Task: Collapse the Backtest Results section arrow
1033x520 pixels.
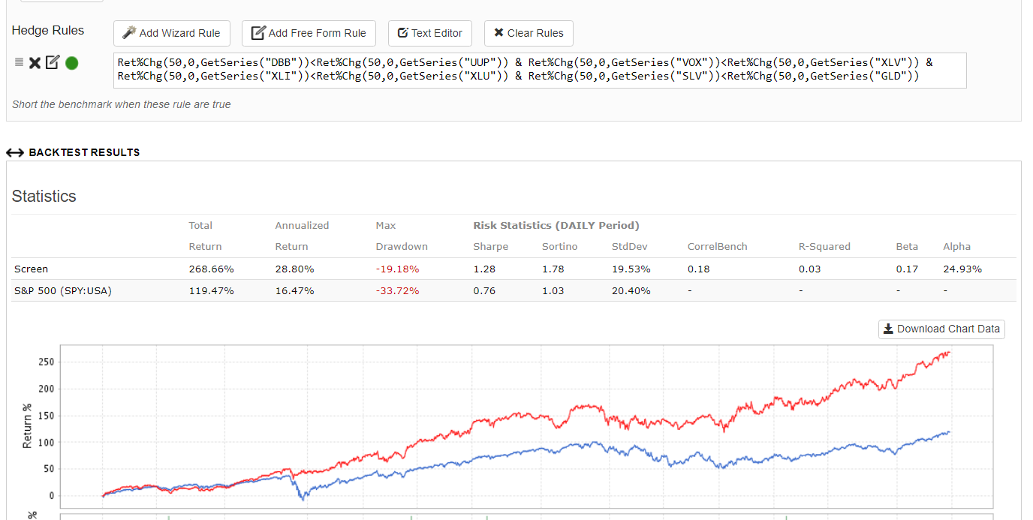Action: tap(15, 152)
